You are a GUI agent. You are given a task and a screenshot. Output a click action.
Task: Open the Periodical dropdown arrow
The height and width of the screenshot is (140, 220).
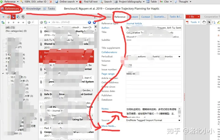point(179,56)
